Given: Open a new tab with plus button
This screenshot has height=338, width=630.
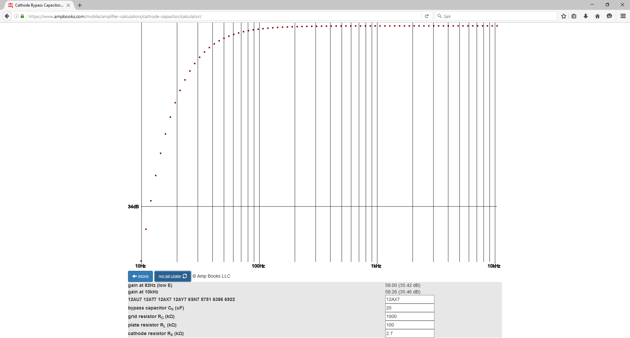Looking at the screenshot, I should tap(80, 5).
